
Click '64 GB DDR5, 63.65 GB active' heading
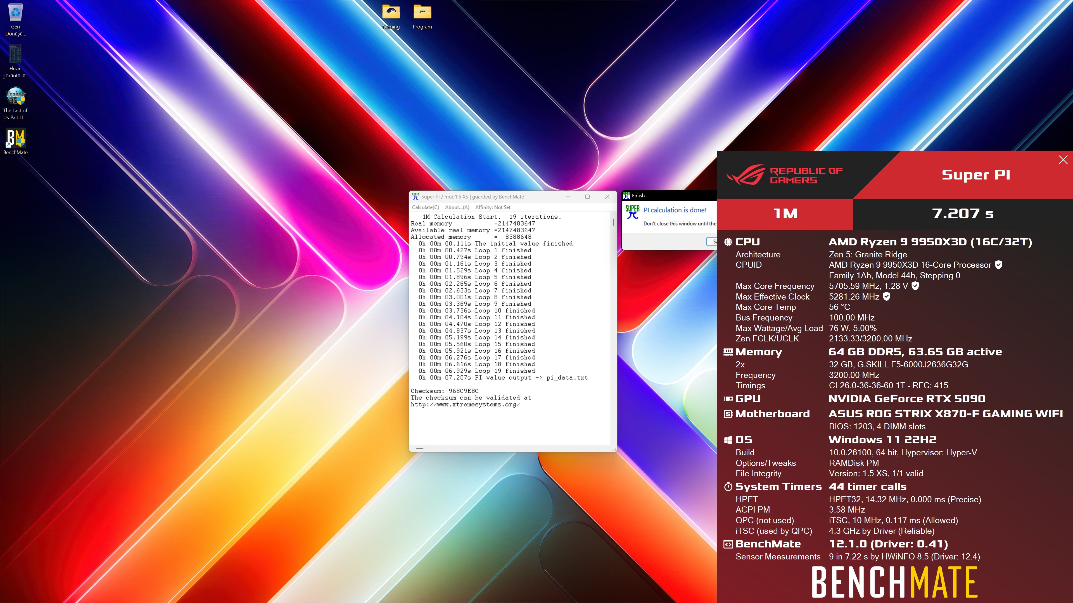915,352
